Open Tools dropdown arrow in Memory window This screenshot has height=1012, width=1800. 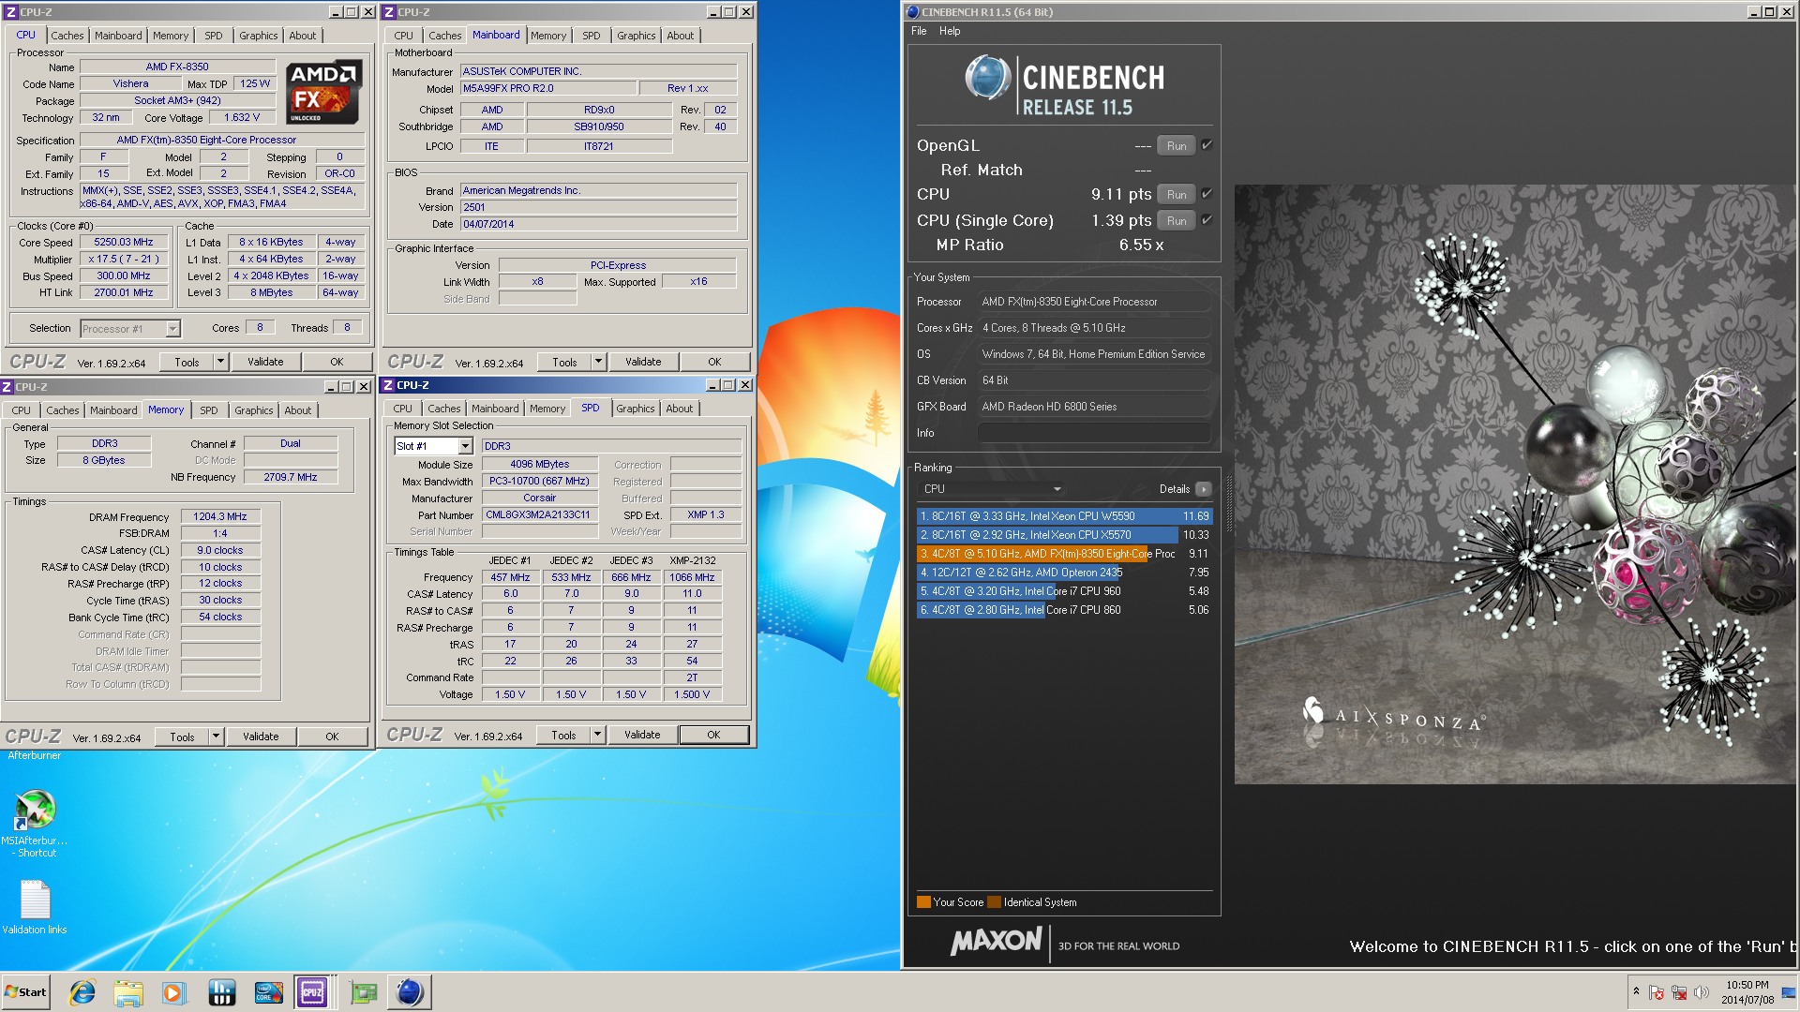[217, 737]
